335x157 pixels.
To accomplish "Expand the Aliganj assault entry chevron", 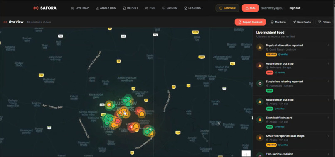I will [328, 99].
